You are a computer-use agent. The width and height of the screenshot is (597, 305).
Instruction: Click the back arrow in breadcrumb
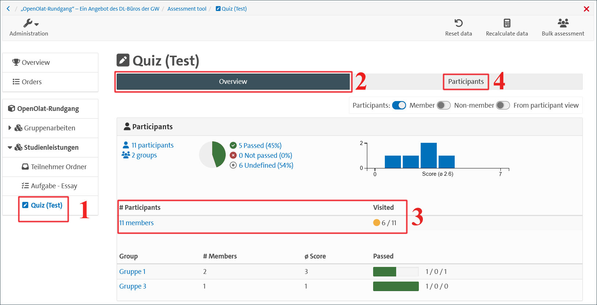pos(8,9)
